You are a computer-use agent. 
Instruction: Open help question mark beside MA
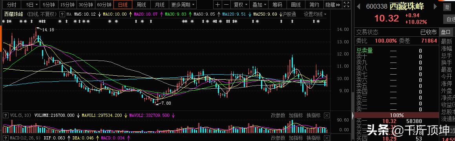62,14
